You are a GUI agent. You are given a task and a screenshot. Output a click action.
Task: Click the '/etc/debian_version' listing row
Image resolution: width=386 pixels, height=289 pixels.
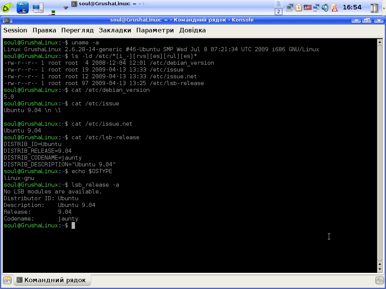tap(109, 63)
